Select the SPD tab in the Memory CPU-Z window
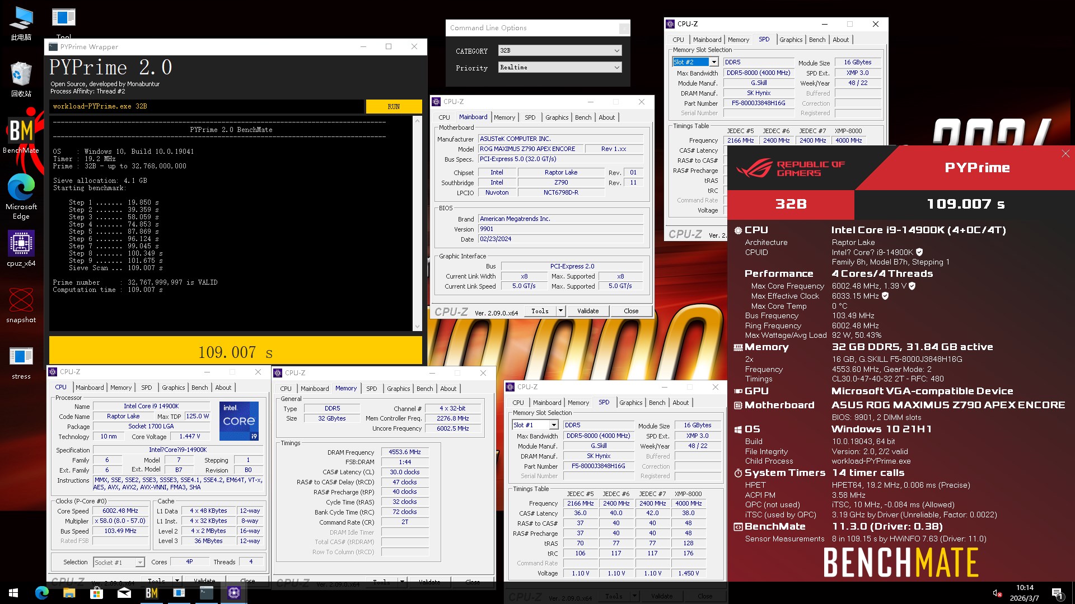 coord(372,389)
